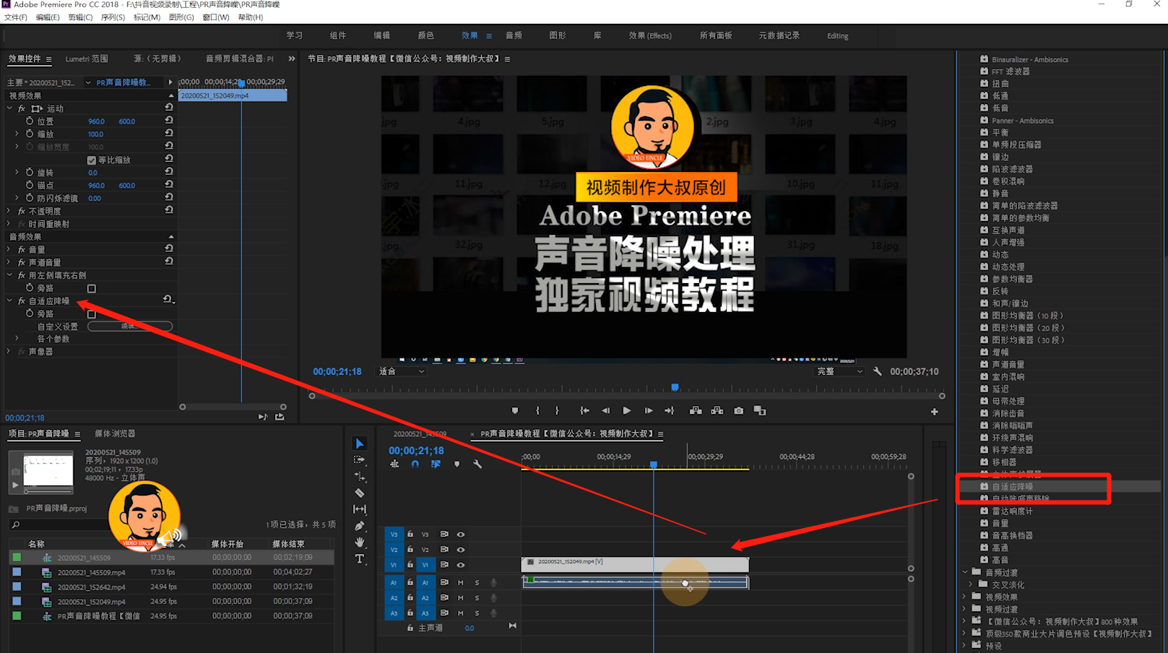Click the 编辑 button for 自定义设置

pyautogui.click(x=130, y=326)
